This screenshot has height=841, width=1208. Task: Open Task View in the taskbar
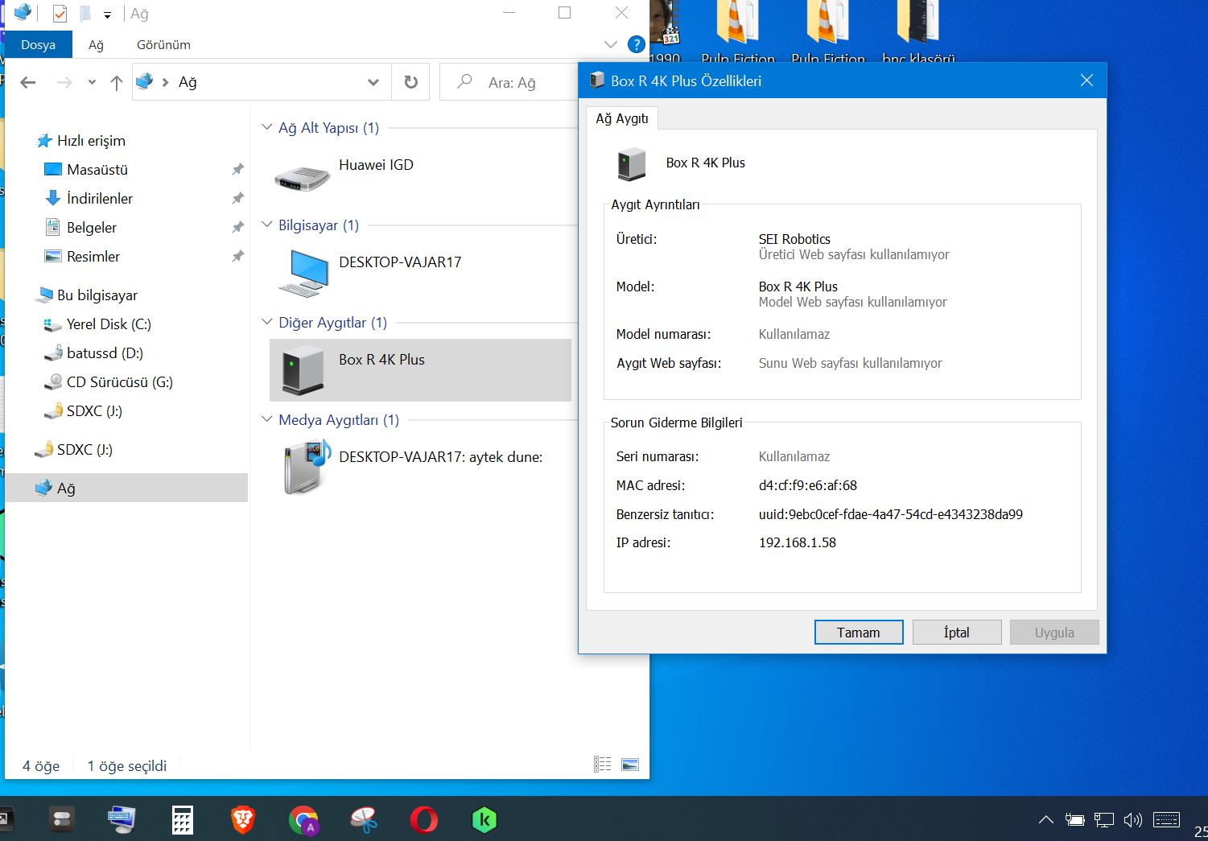tap(62, 819)
